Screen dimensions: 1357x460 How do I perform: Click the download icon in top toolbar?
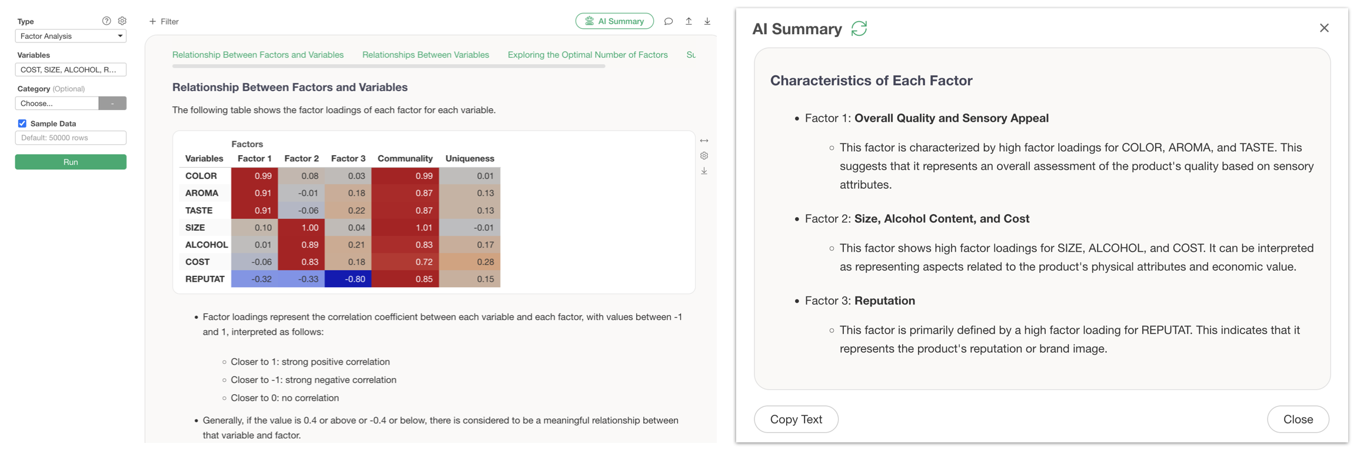pyautogui.click(x=707, y=21)
